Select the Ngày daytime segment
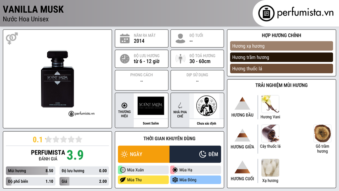Viewport: 339px width, 191px height. pos(144,154)
